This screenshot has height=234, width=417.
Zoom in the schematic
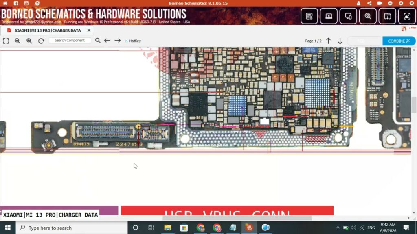tap(29, 41)
